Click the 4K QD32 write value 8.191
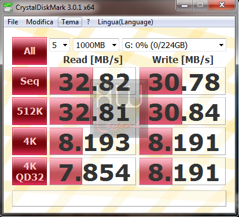The image size is (239, 217). (182, 171)
